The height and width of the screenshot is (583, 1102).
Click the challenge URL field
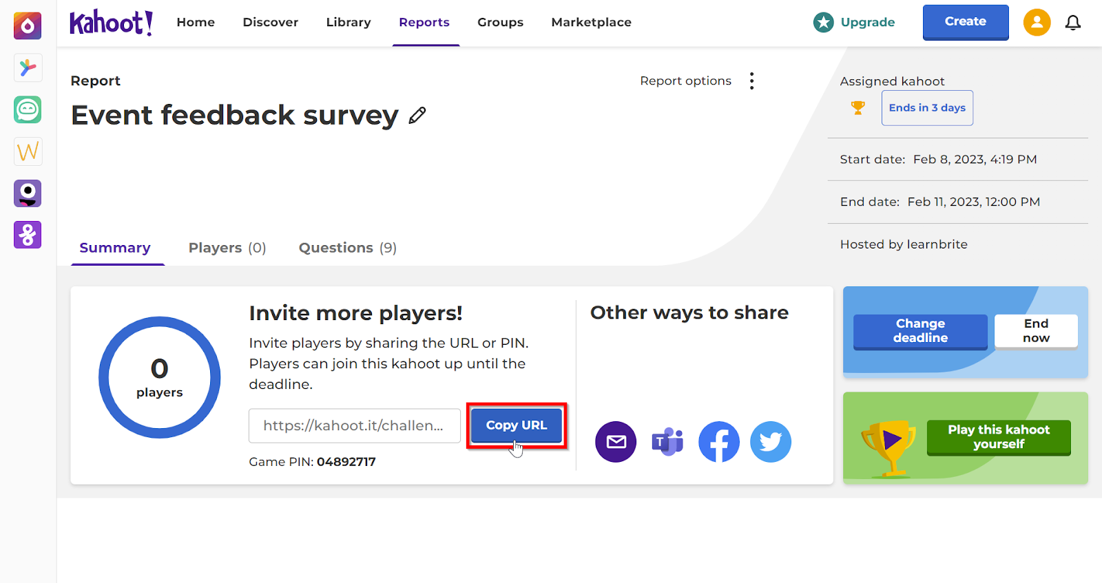click(x=355, y=426)
